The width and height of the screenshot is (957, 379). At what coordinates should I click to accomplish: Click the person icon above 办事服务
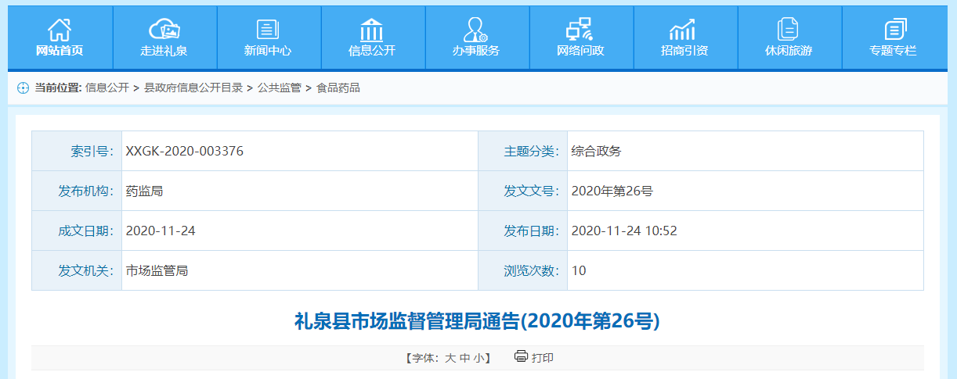475,30
